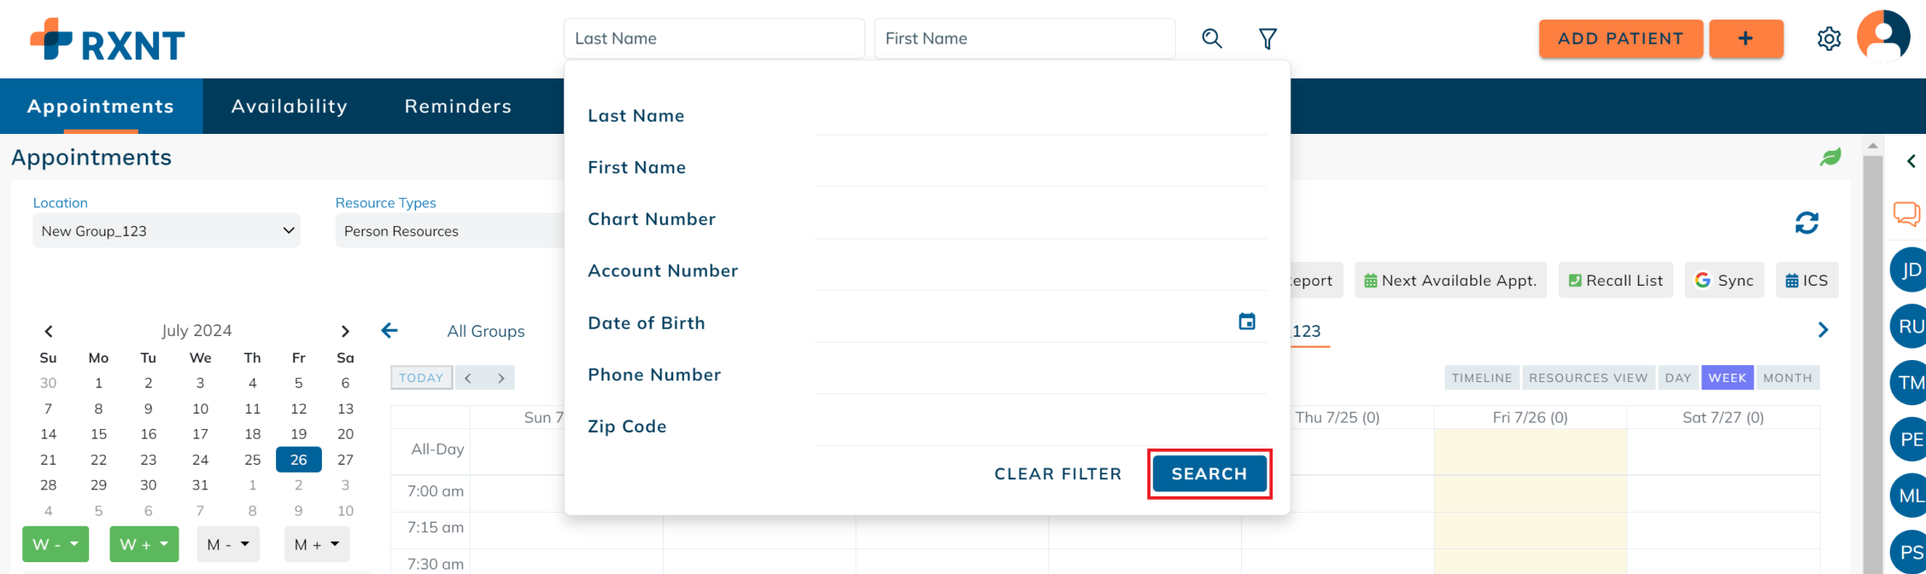Open the chat messages icon in sidebar
The height and width of the screenshot is (574, 1926).
point(1906,213)
